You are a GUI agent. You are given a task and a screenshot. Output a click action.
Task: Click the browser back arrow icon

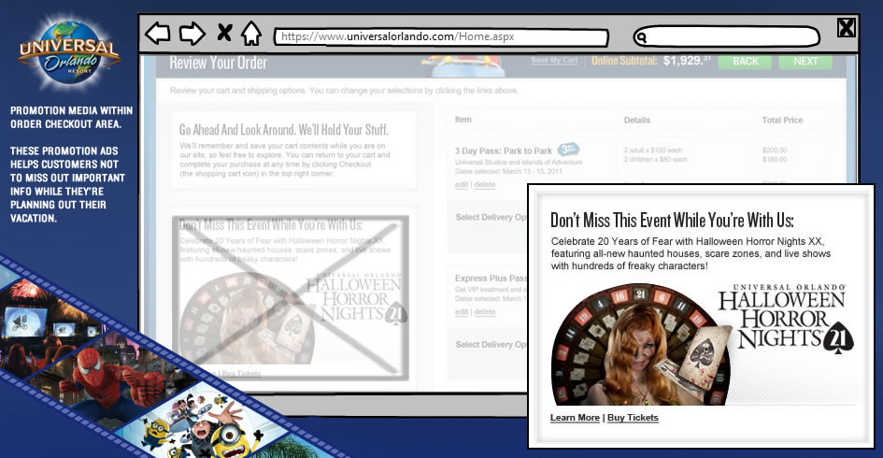tap(158, 34)
